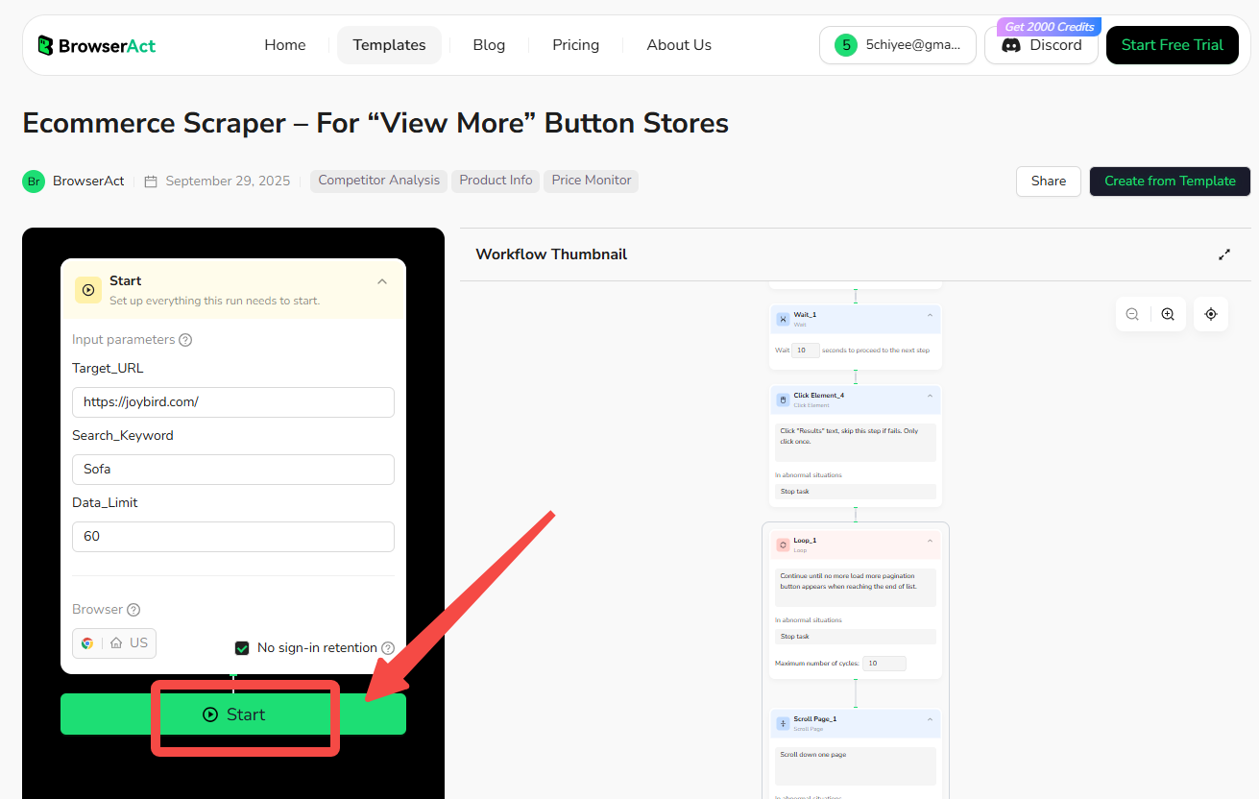Click the Wait seconds value box
Image resolution: width=1259 pixels, height=799 pixels.
coord(806,351)
